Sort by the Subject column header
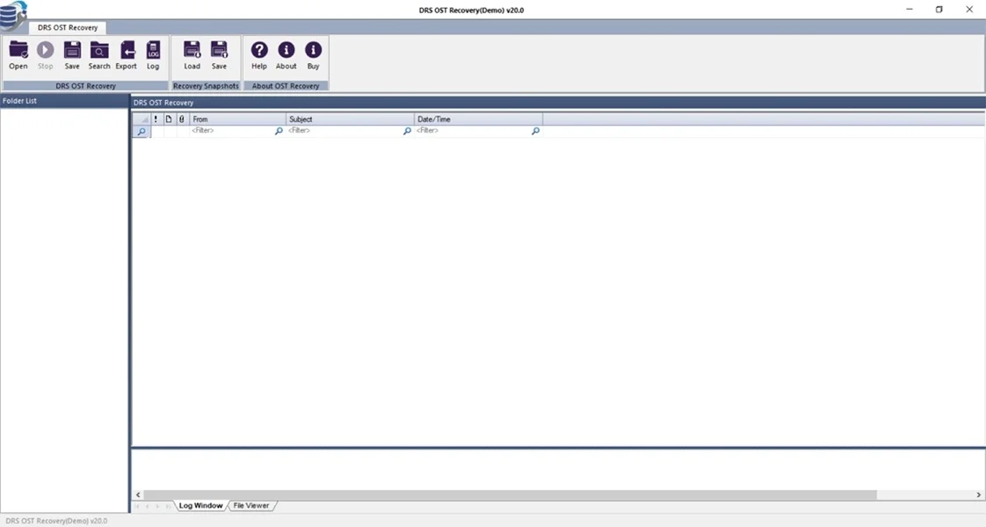This screenshot has width=986, height=527. coord(351,119)
